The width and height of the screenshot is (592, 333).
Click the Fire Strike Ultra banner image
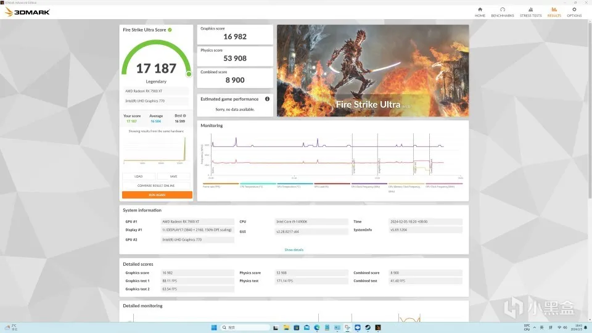click(x=372, y=70)
